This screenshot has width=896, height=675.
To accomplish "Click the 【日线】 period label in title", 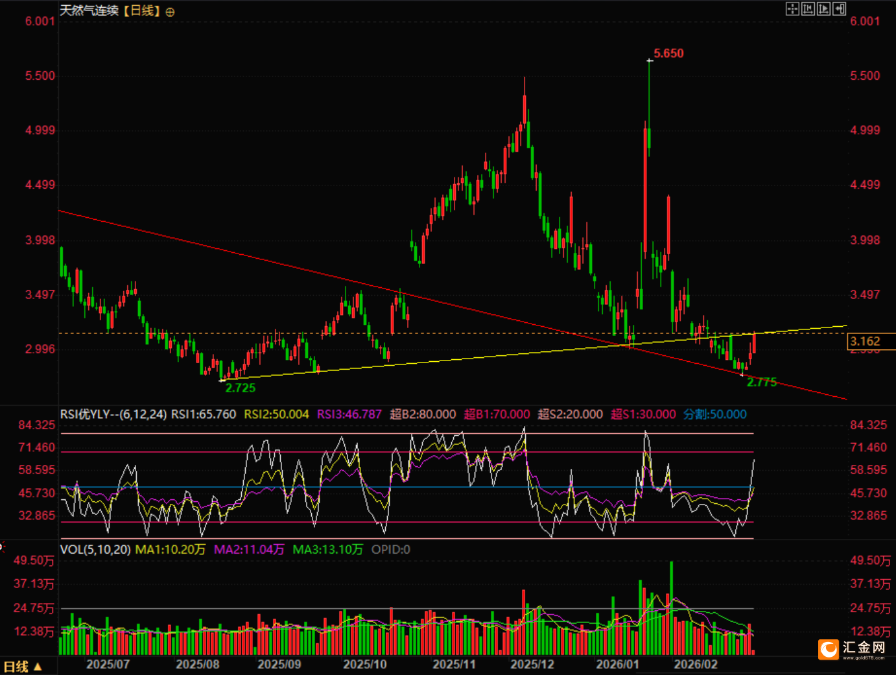I will pyautogui.click(x=142, y=11).
